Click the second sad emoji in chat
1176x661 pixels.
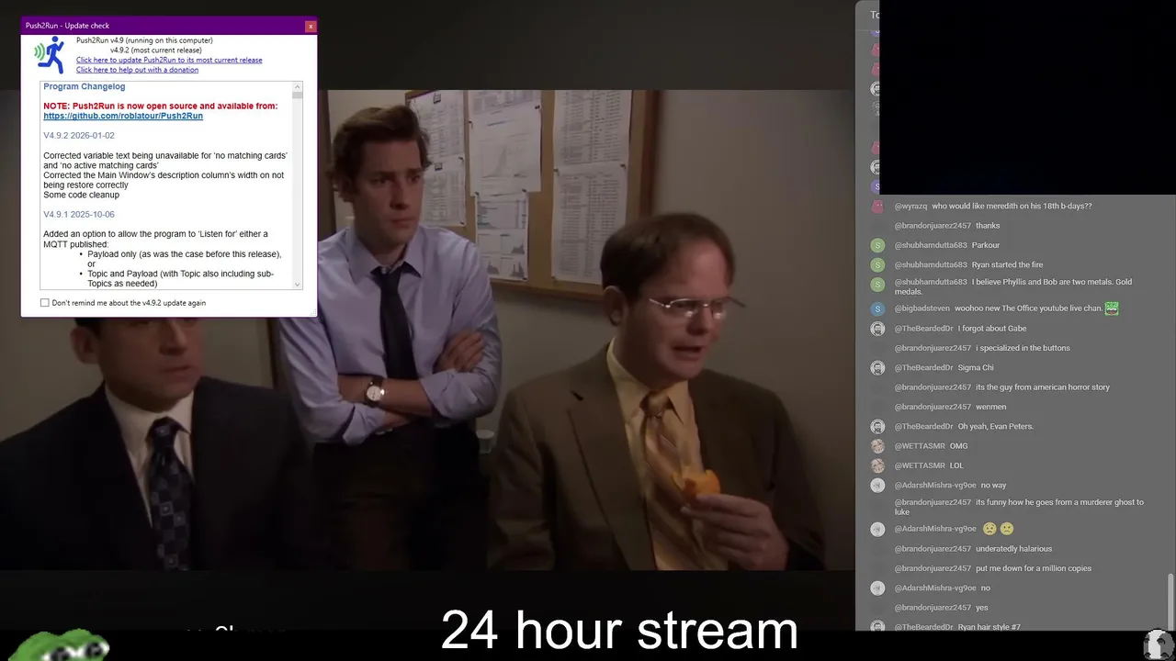(x=1007, y=529)
